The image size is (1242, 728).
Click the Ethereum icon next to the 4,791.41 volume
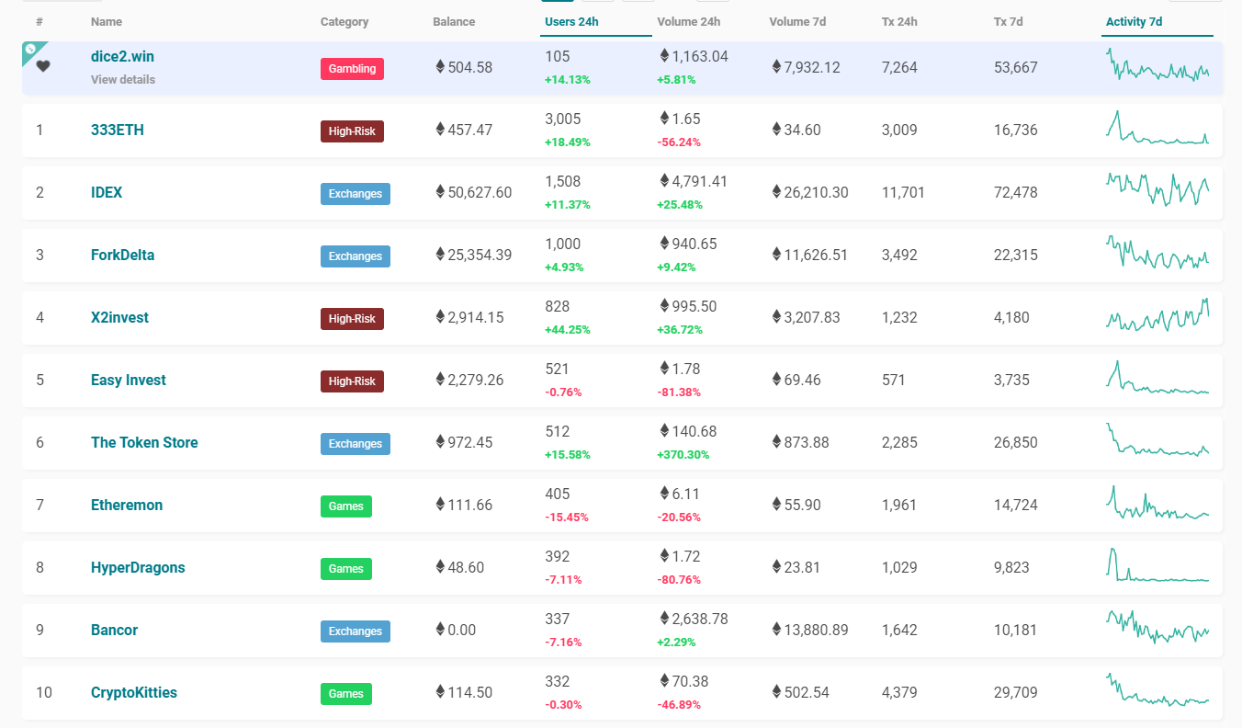click(664, 181)
